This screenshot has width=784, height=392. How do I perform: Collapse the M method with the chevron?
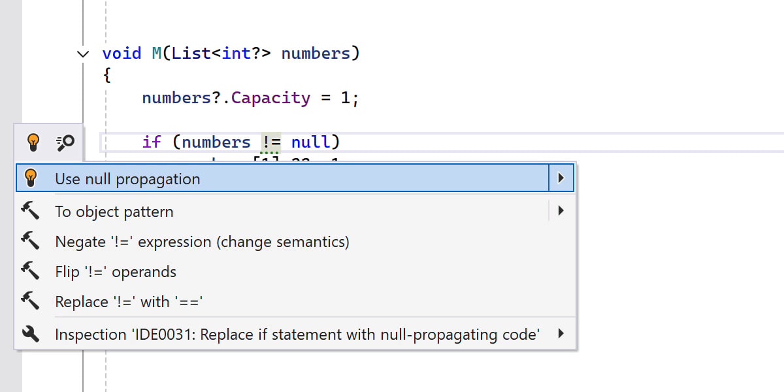pos(83,54)
